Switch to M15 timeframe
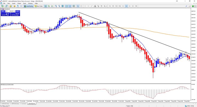This screenshot has width=197, height=107. click(x=117, y=6)
